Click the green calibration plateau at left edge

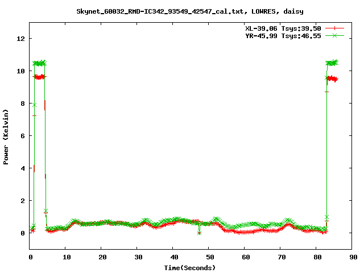point(39,63)
